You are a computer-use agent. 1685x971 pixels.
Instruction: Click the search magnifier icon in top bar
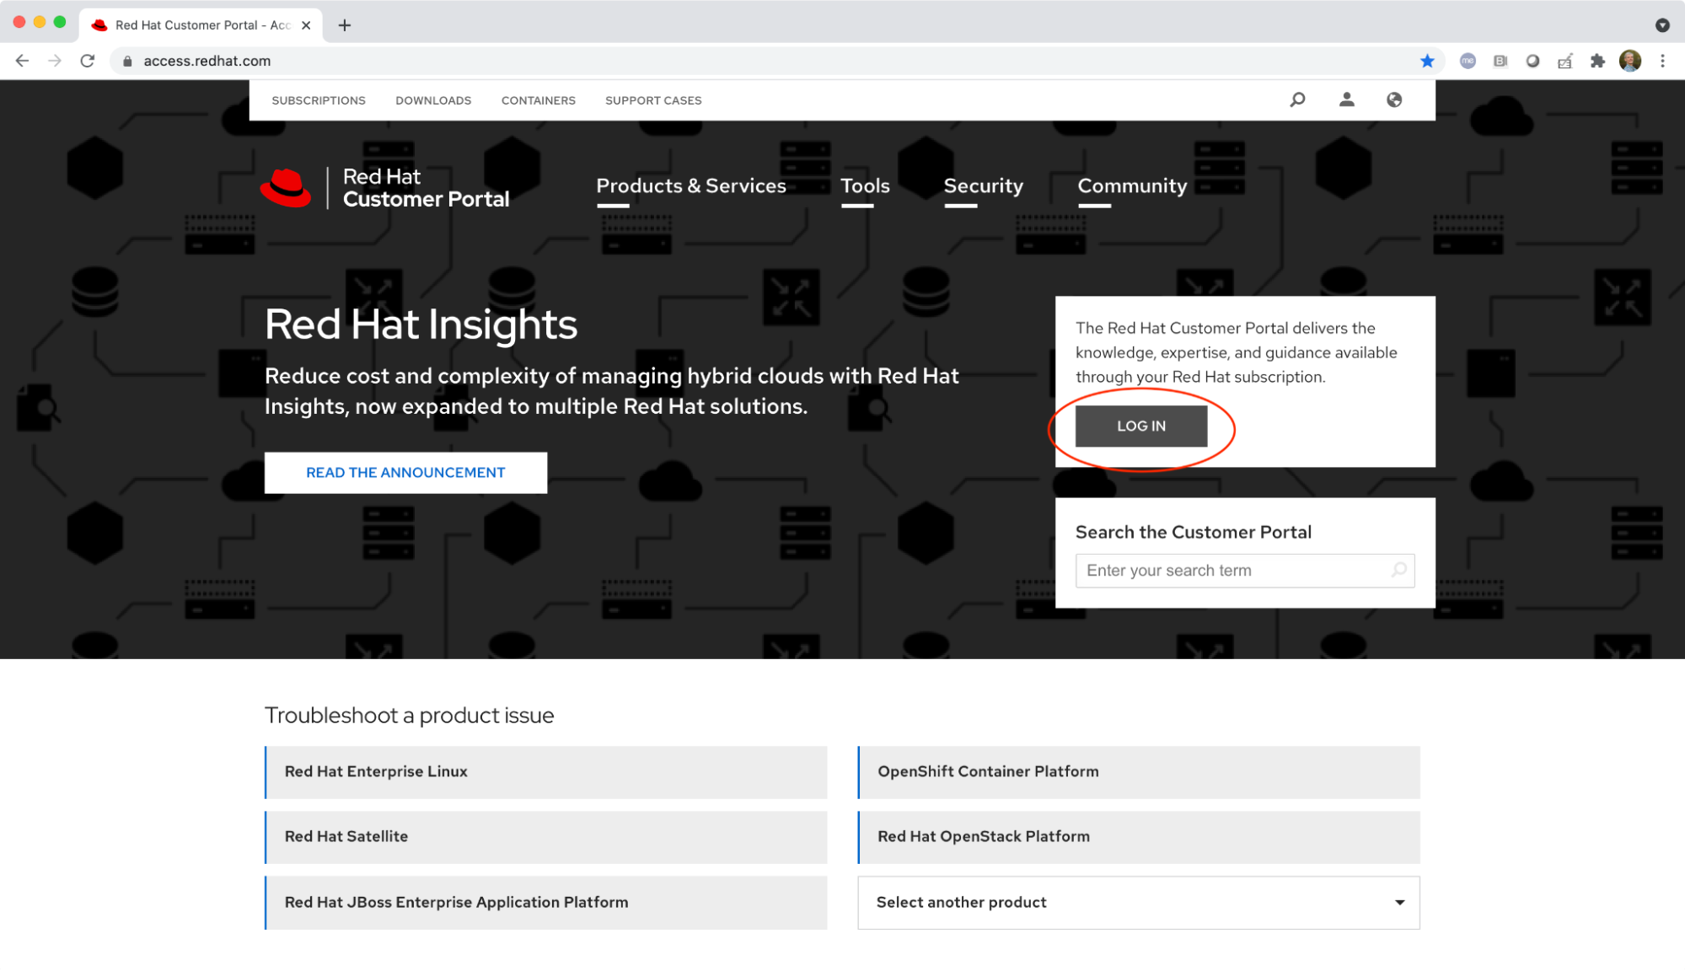(x=1297, y=99)
